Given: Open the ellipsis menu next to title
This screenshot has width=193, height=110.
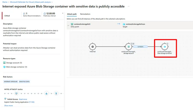Looking at the screenshot, I should coord(128,6).
